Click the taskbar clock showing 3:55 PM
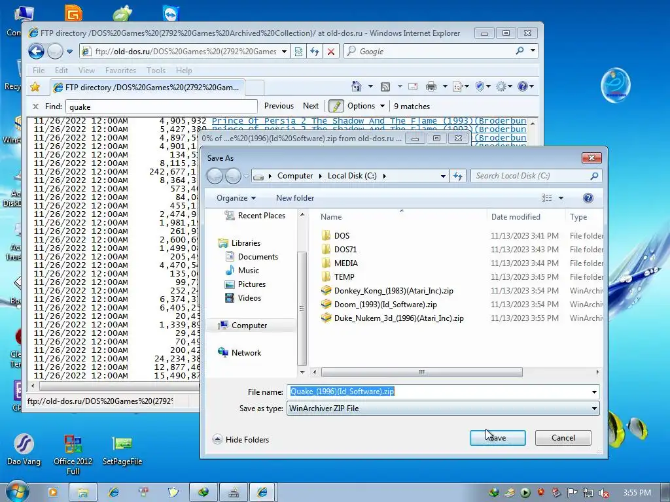This screenshot has width=670, height=502. coord(637,493)
